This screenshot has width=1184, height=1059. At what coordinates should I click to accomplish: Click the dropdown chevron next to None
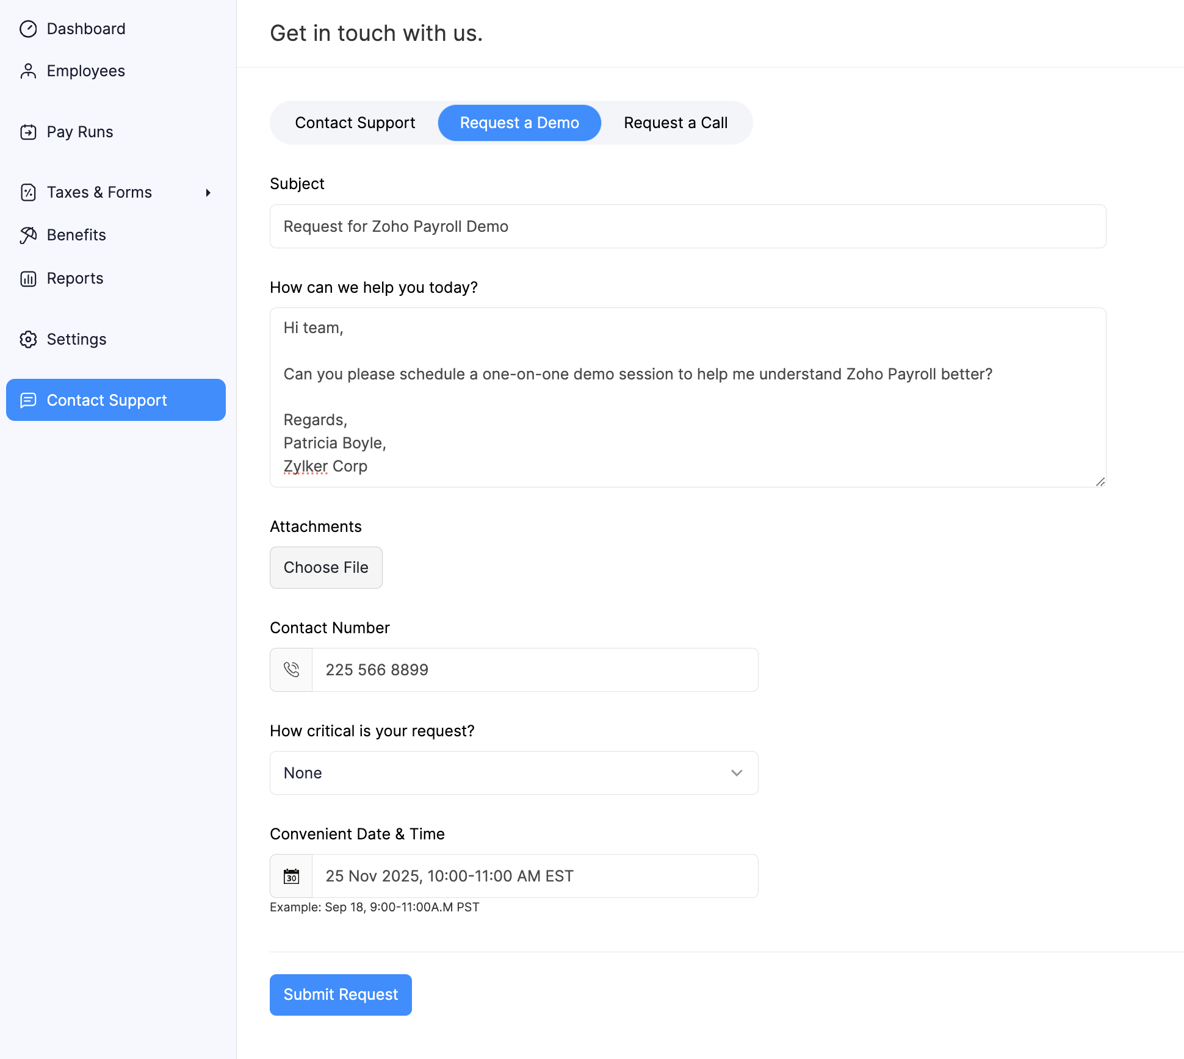[x=736, y=773]
